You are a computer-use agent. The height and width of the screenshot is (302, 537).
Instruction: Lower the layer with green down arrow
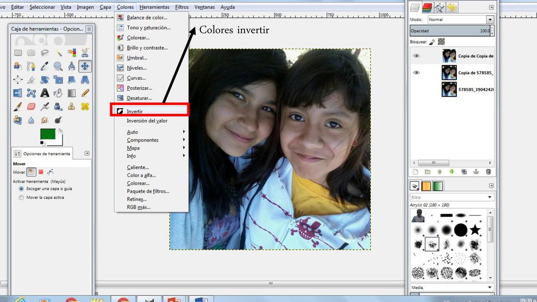(452, 172)
